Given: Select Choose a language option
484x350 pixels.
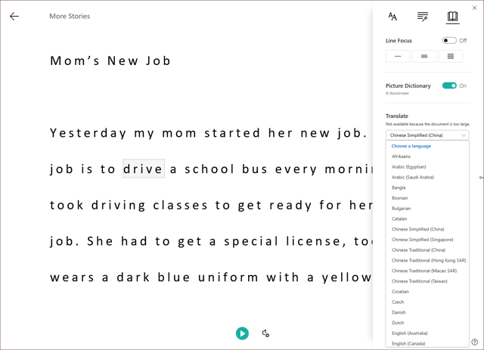Looking at the screenshot, I should (x=427, y=146).
